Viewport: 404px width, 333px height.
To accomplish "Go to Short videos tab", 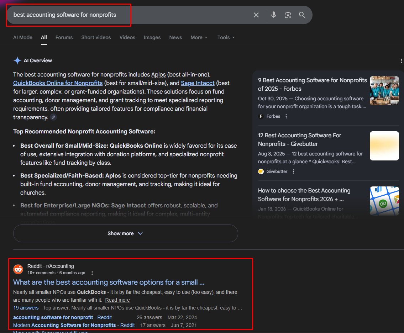I will tap(96, 37).
